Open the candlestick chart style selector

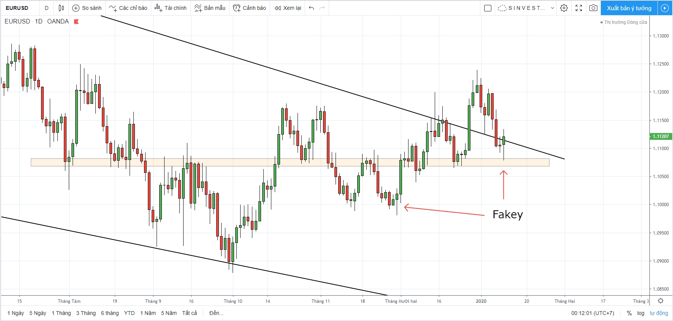pyautogui.click(x=61, y=8)
